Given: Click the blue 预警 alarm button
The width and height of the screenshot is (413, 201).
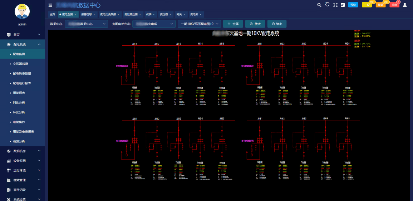Looking at the screenshot, I should 353,5.
